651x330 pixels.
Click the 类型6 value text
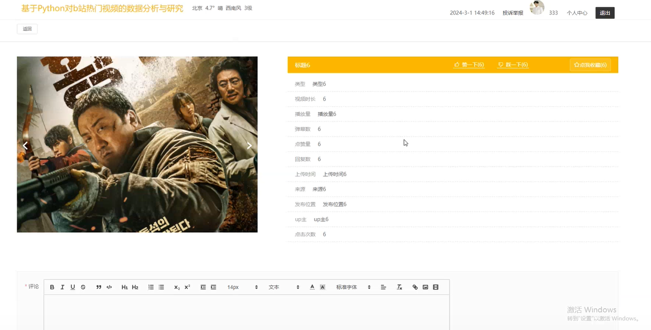[319, 84]
